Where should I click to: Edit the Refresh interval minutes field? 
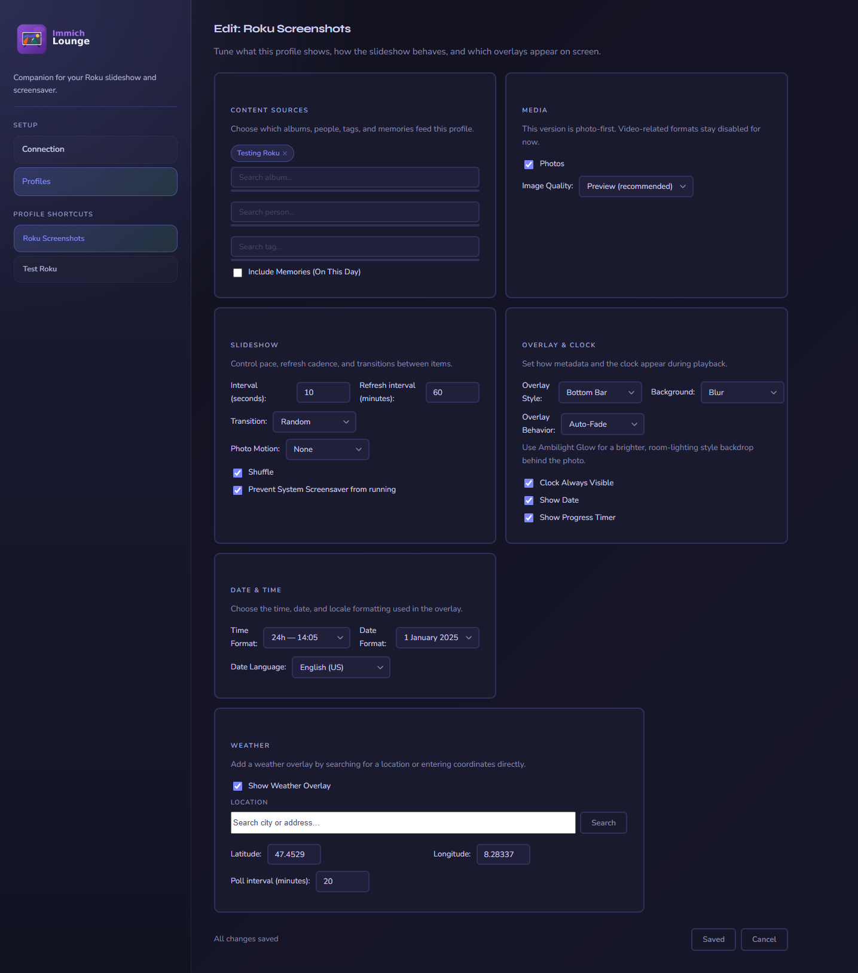coord(453,393)
